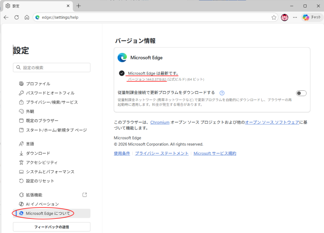Open the three-dot settings and more menu

(x=295, y=17)
